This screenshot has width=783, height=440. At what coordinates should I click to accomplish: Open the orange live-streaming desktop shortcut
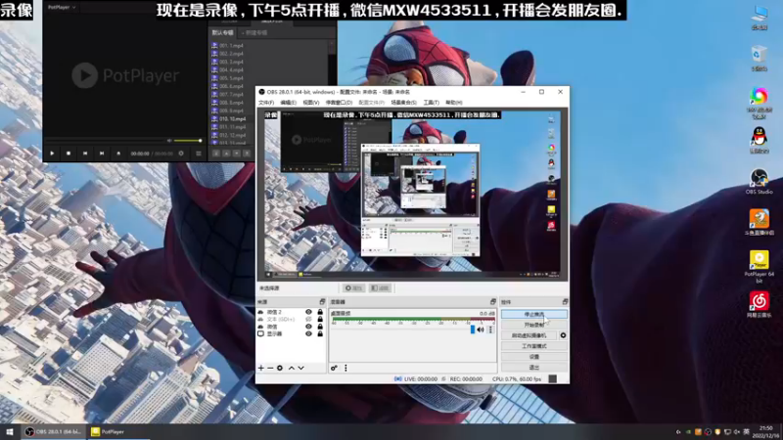[x=760, y=223]
